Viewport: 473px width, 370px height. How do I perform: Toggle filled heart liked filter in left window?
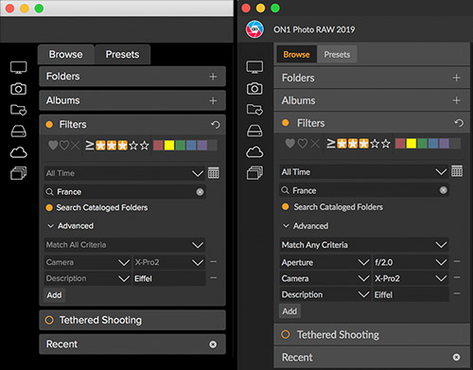(53, 146)
